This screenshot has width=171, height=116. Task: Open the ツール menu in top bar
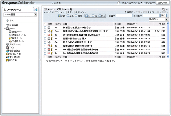(x=138, y=3)
